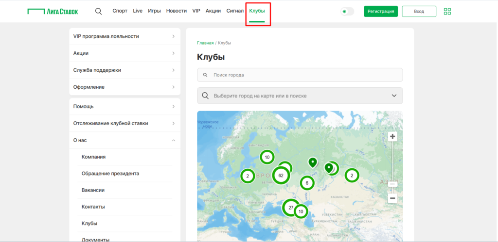498x242 pixels.
Task: Open the apps grid icon in header
Action: [x=447, y=11]
